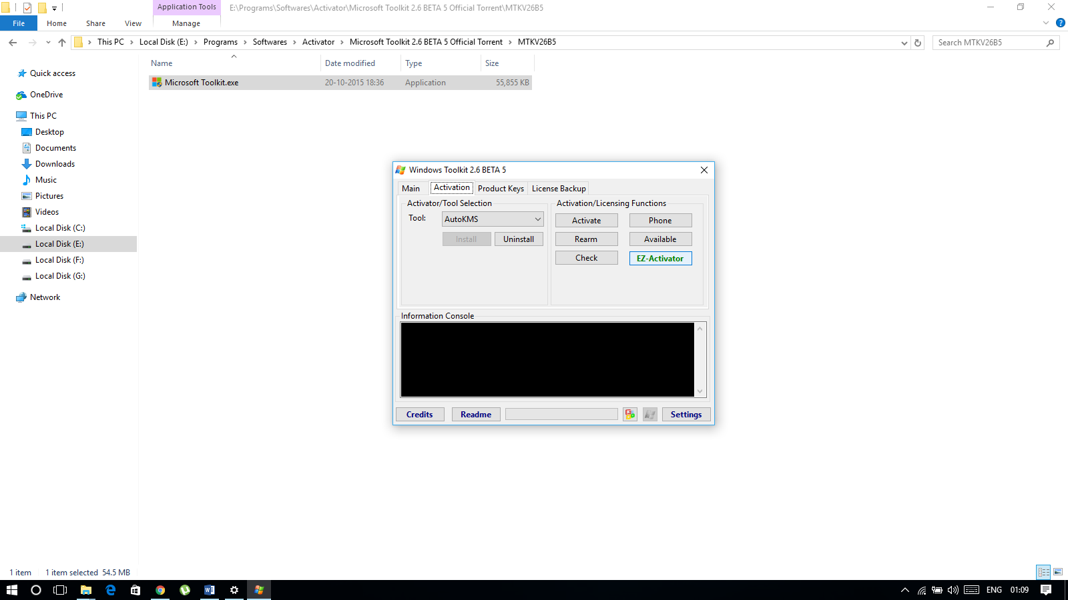The height and width of the screenshot is (600, 1068).
Task: Go up one folder level in Explorer
Action: pyautogui.click(x=62, y=43)
